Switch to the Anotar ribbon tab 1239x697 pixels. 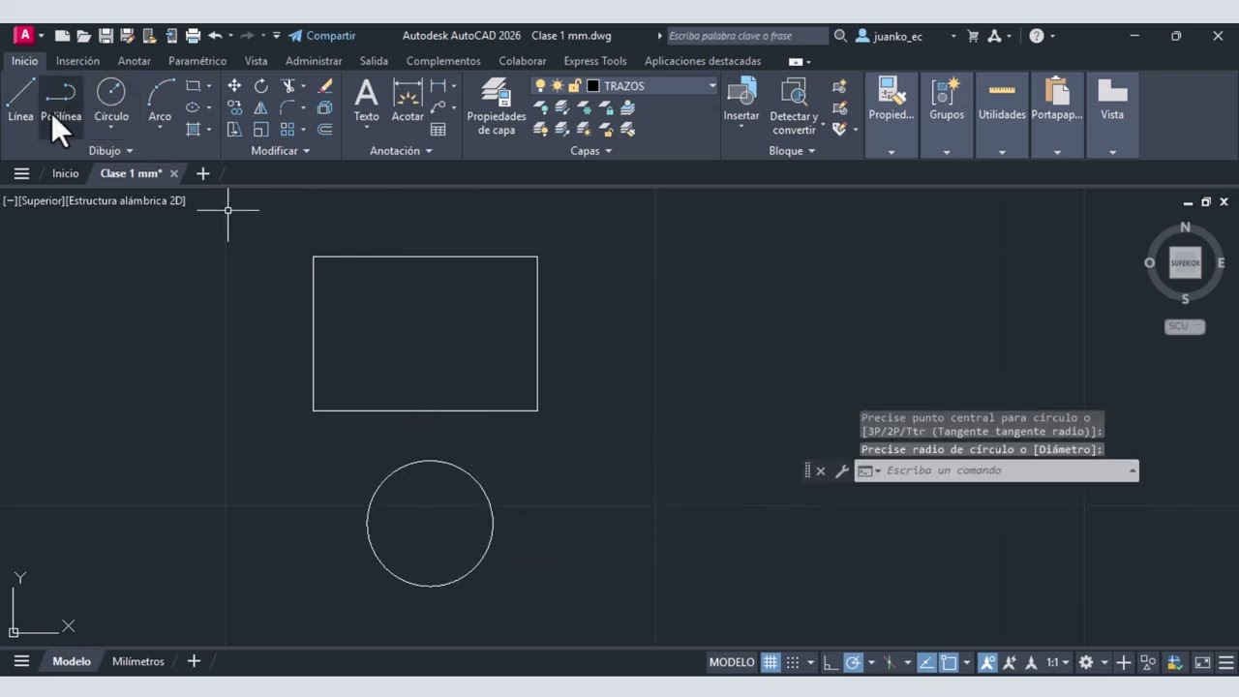tap(134, 61)
